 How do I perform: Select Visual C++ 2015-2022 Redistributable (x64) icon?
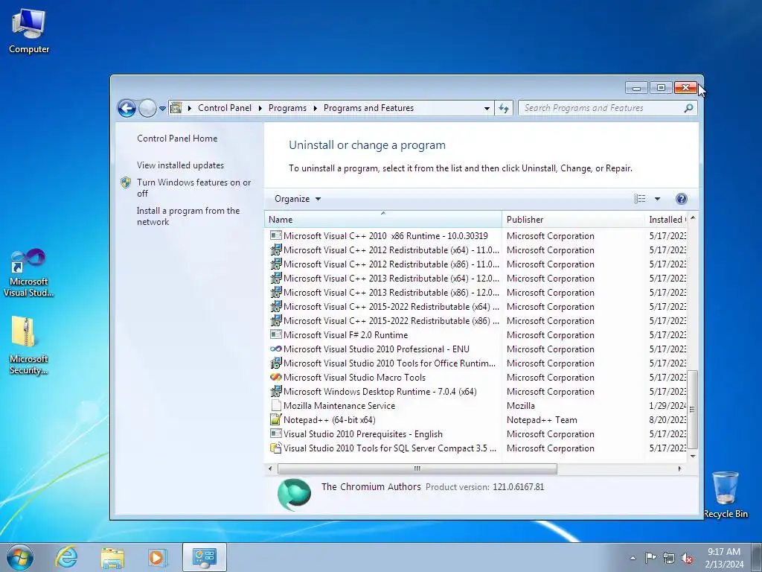(275, 306)
